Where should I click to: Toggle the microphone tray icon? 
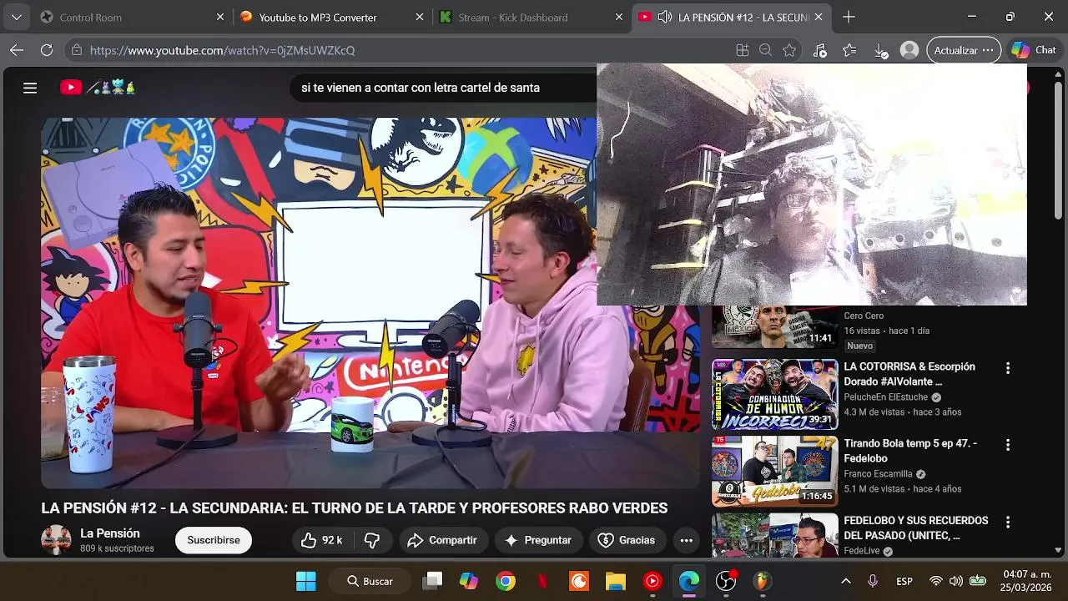873,581
